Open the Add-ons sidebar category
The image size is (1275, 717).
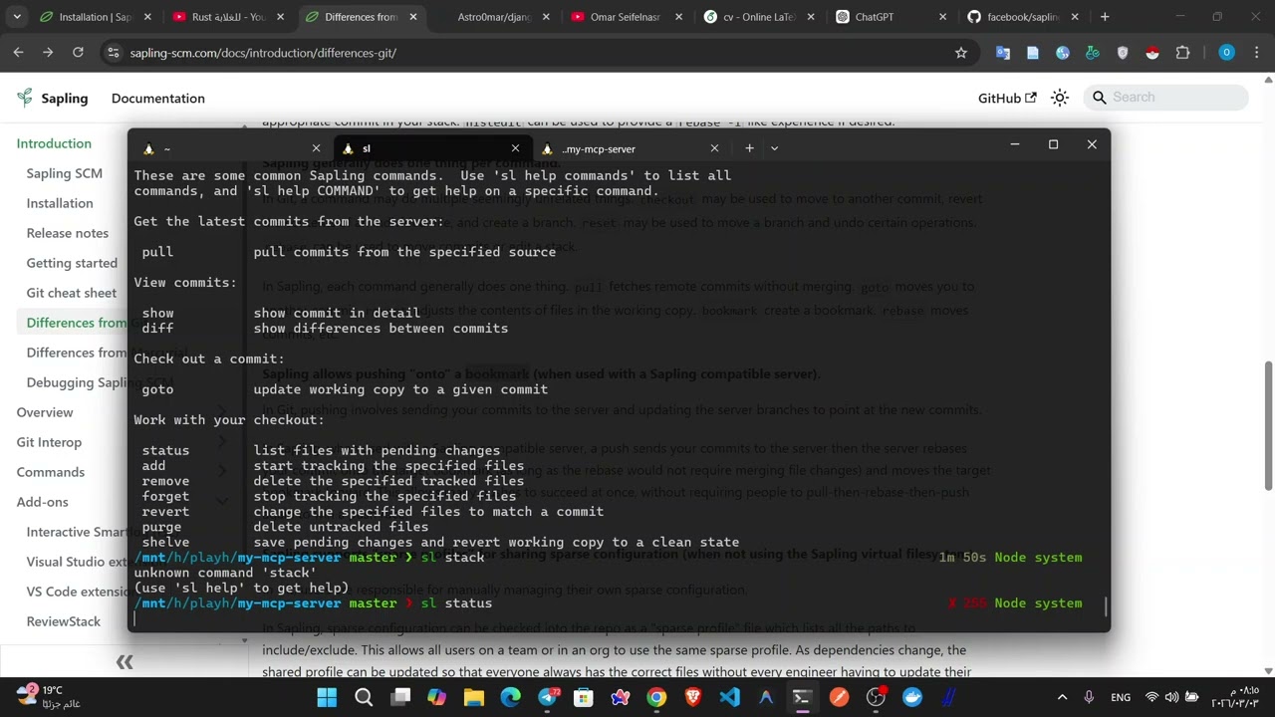(x=43, y=502)
